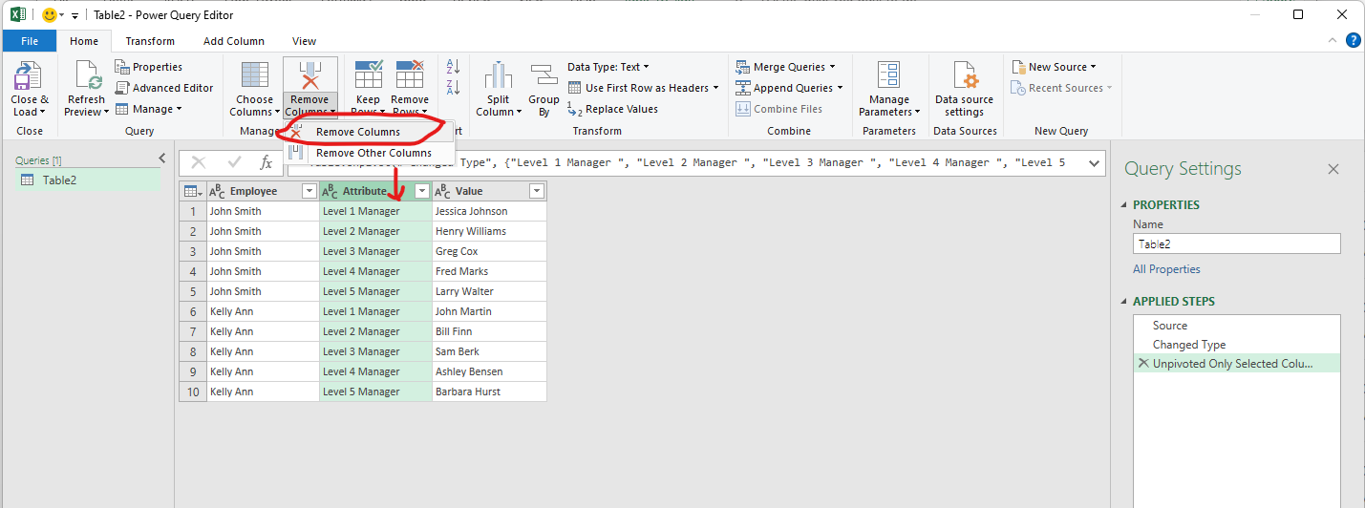Click the Henry Williams cell

489,231
